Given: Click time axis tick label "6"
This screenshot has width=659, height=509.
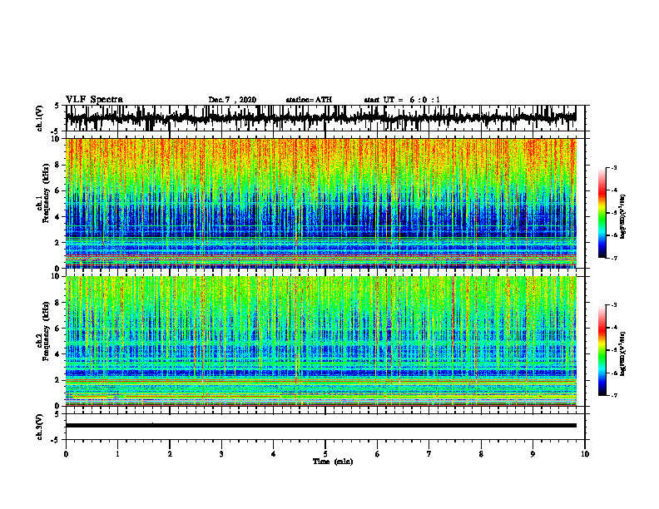Looking at the screenshot, I should 378,454.
